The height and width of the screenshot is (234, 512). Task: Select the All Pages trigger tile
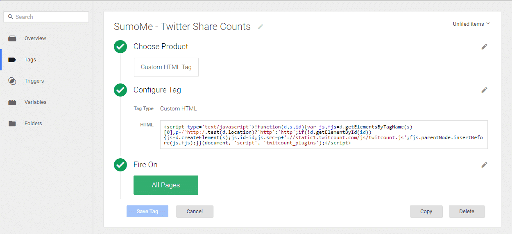click(x=166, y=185)
